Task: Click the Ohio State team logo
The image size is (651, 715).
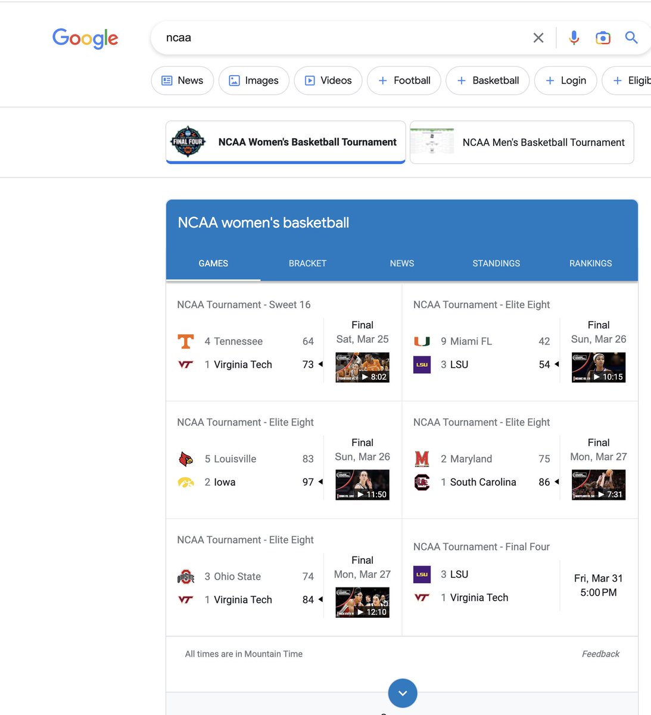Action: [186, 577]
